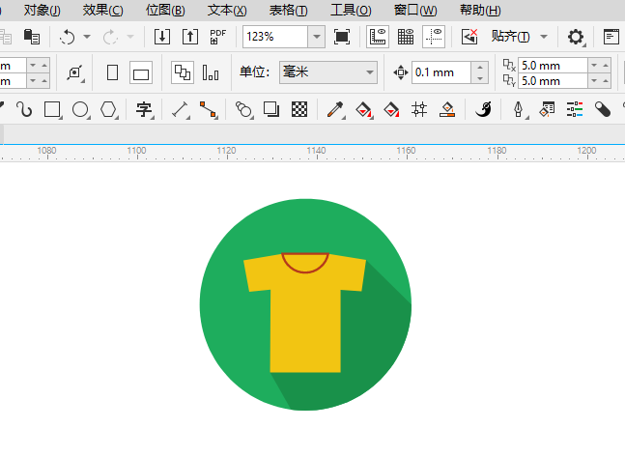Viewport: 625px width, 457px height.
Task: Open the Edit Fill bucket icon
Action: (447, 109)
